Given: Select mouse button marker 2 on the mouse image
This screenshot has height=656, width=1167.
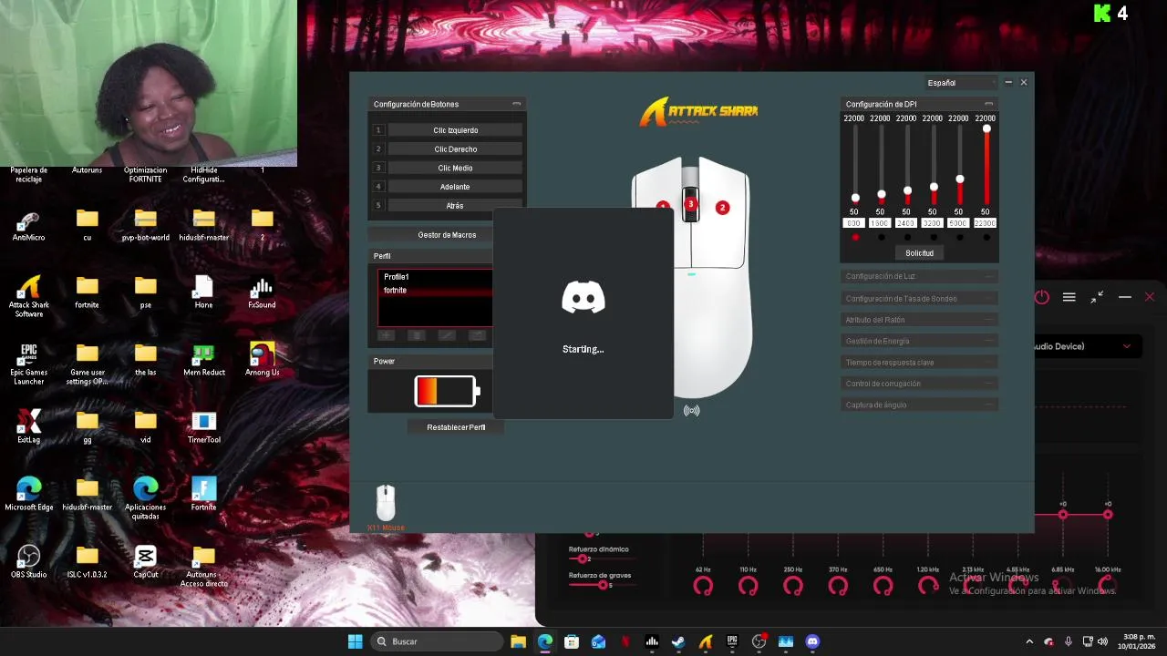Looking at the screenshot, I should (x=722, y=208).
